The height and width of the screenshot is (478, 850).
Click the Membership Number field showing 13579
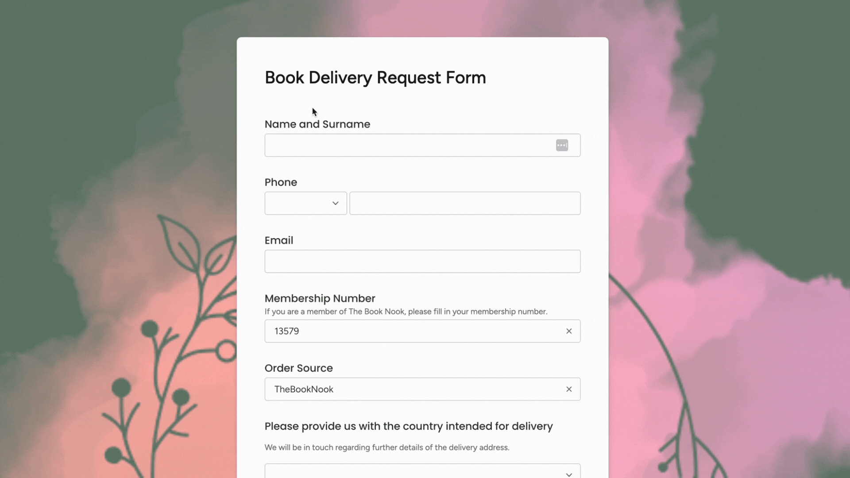(x=422, y=331)
